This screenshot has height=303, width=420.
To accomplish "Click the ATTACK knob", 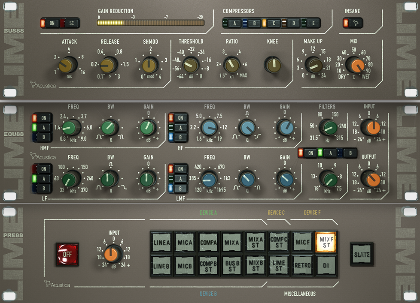I will tap(68, 65).
